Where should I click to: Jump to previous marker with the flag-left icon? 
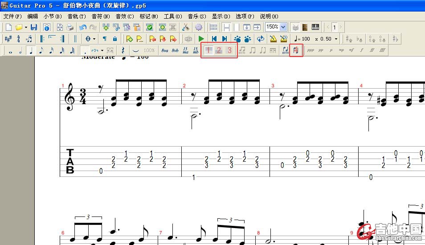pos(153,39)
